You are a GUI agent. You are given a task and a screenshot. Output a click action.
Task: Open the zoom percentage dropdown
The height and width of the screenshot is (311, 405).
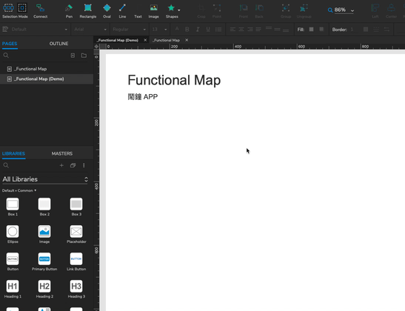click(x=352, y=10)
